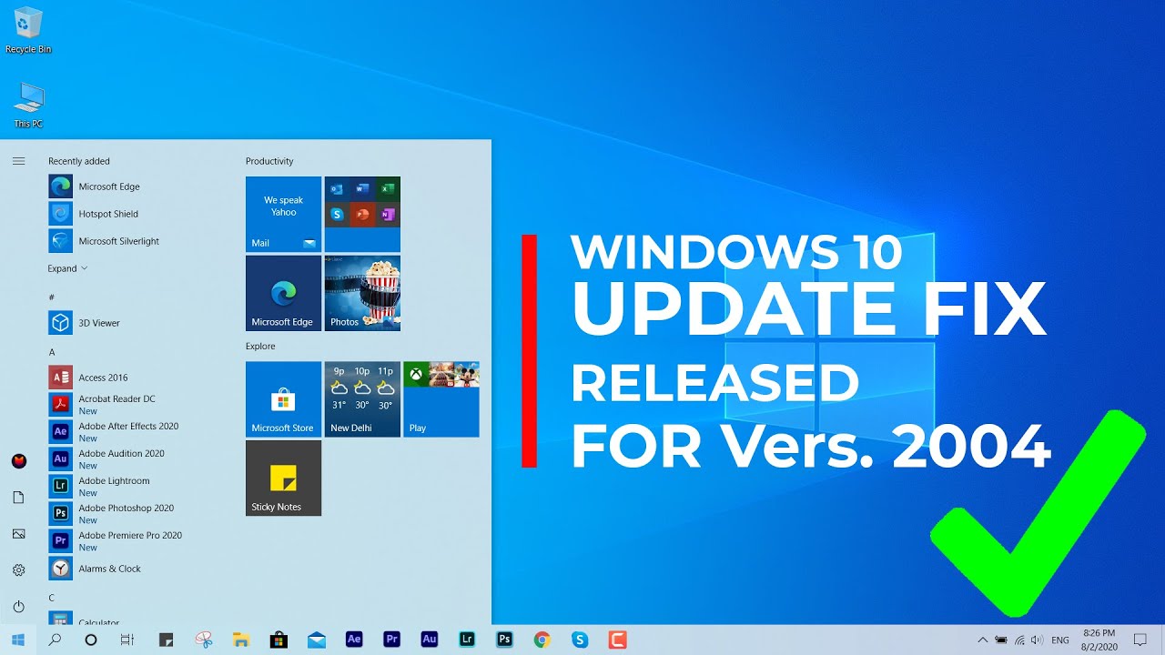
Task: Open Microsoft Store from taskbar
Action: [x=279, y=640]
